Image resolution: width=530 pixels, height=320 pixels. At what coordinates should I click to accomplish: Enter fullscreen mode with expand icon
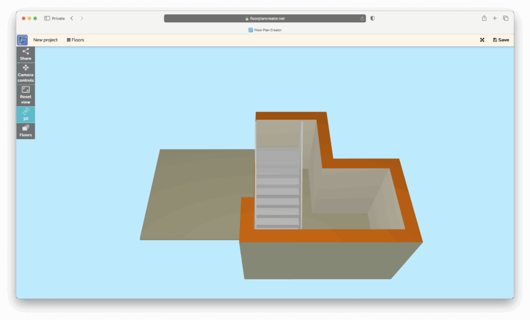482,40
